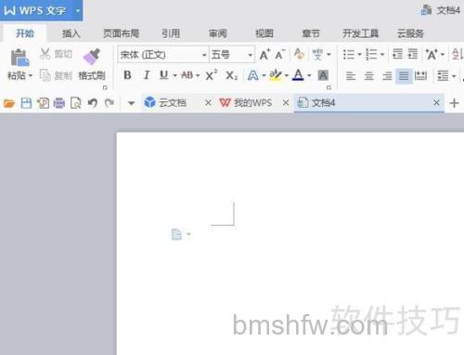The image size is (464, 355).
Task: Switch to the 引用 ribbon tab
Action: click(x=171, y=33)
